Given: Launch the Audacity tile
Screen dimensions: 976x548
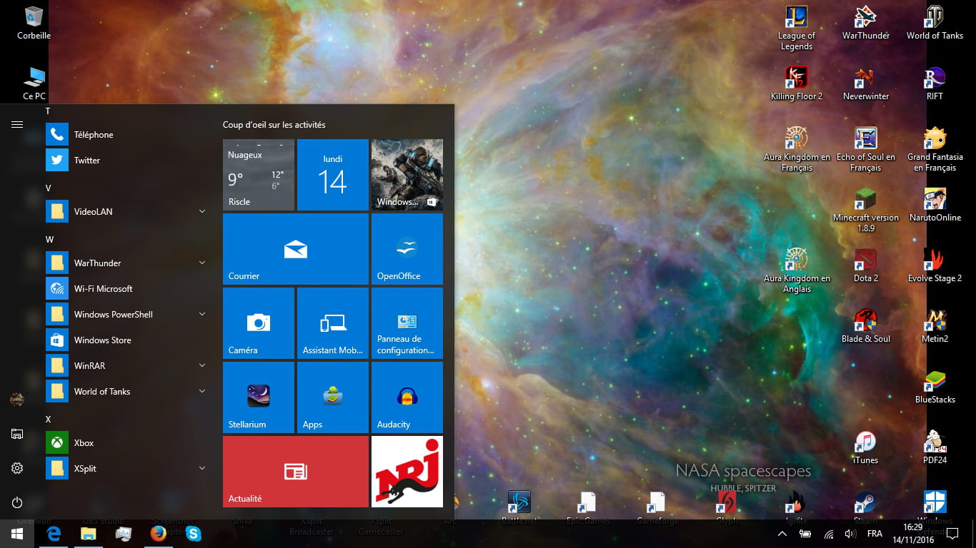Looking at the screenshot, I should point(407,397).
